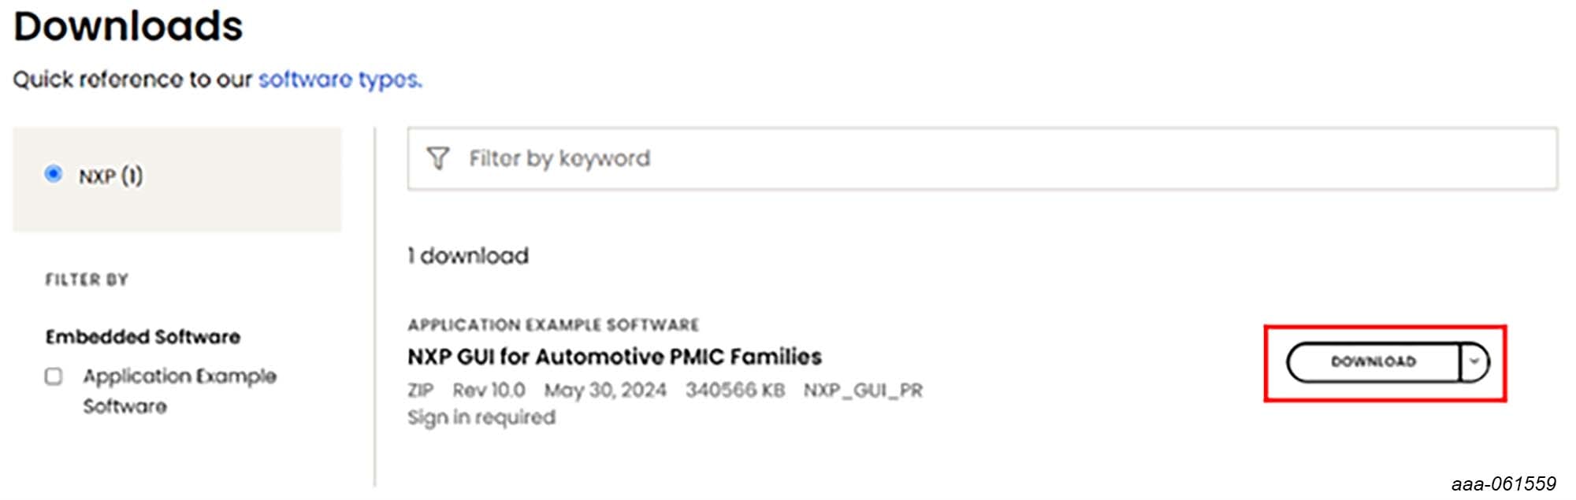Click the ZIP file type label

421,389
